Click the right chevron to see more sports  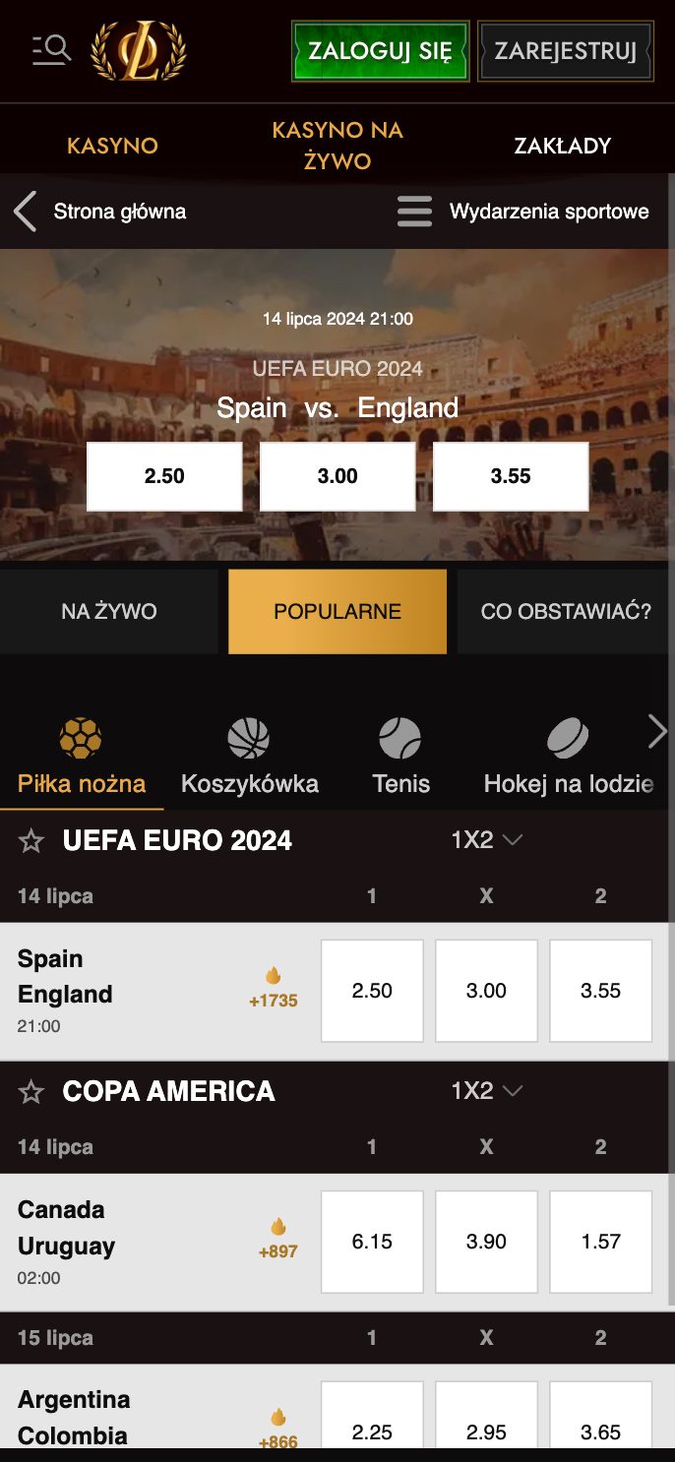[x=656, y=732]
